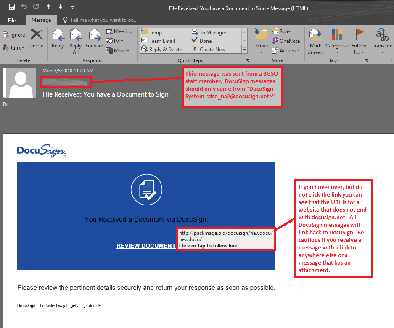The height and width of the screenshot is (328, 394).
Task: Open the Follow Up flag dropdown
Action: [359, 41]
